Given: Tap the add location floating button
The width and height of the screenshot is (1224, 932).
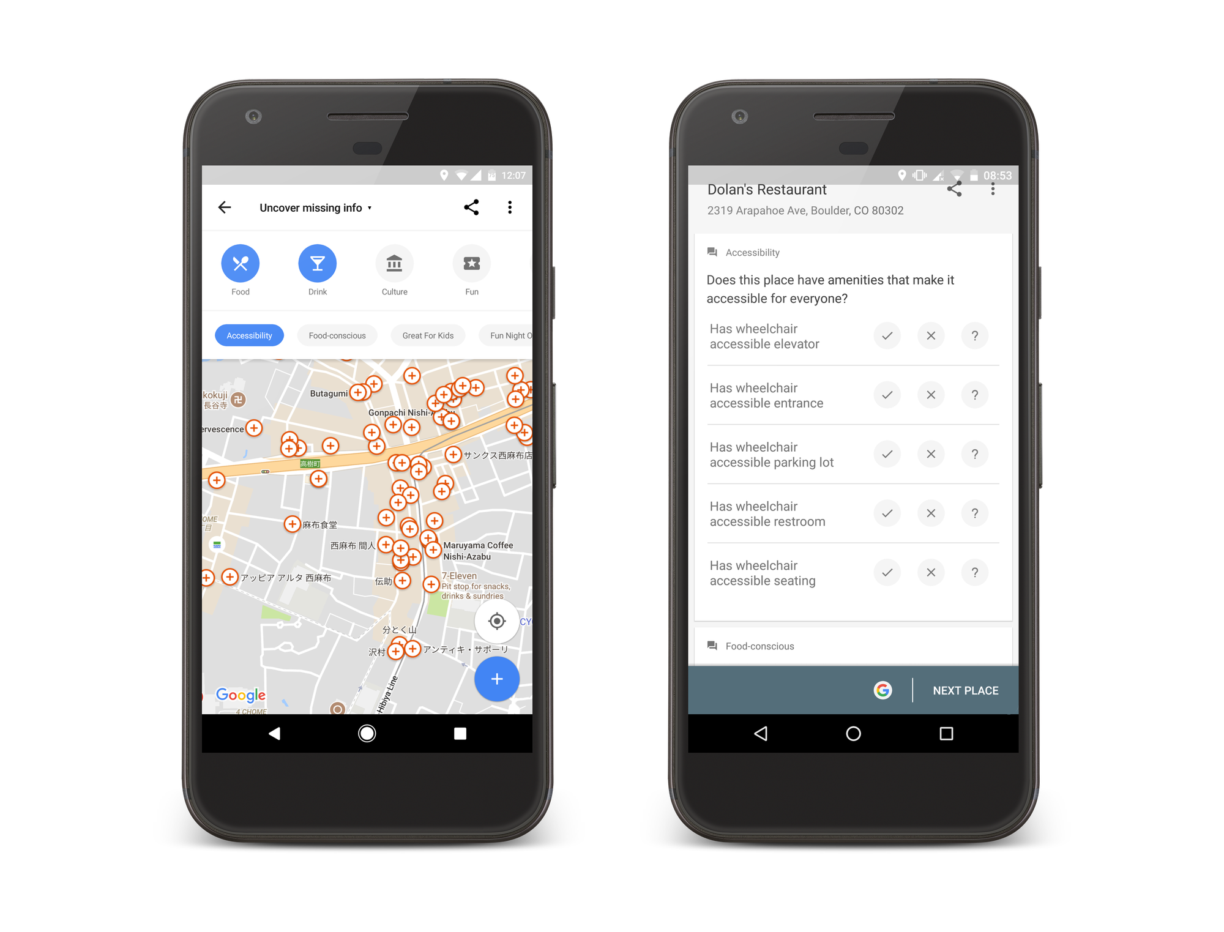Looking at the screenshot, I should pyautogui.click(x=494, y=679).
